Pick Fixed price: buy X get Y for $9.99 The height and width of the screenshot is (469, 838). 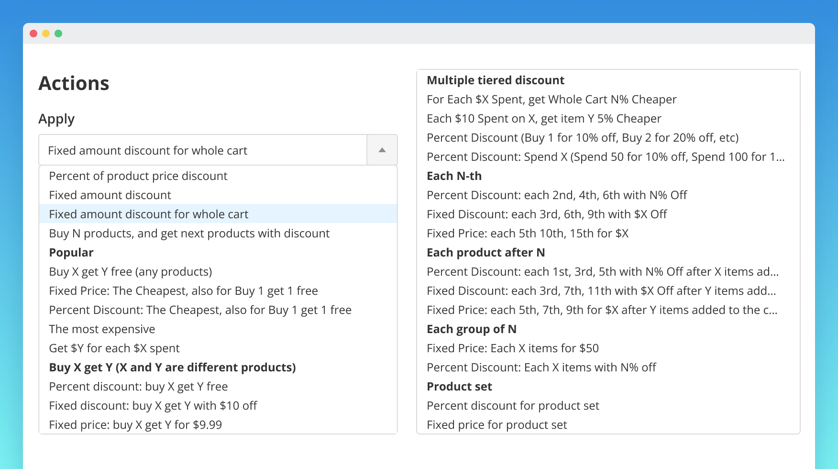pos(135,425)
